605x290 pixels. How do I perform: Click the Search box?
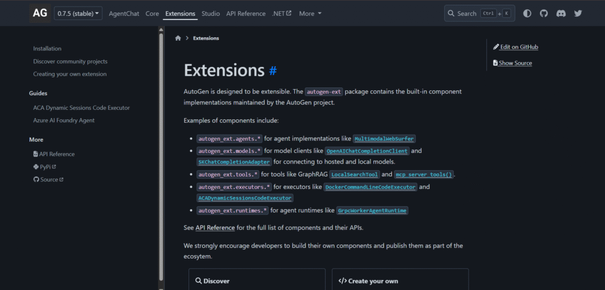(480, 14)
